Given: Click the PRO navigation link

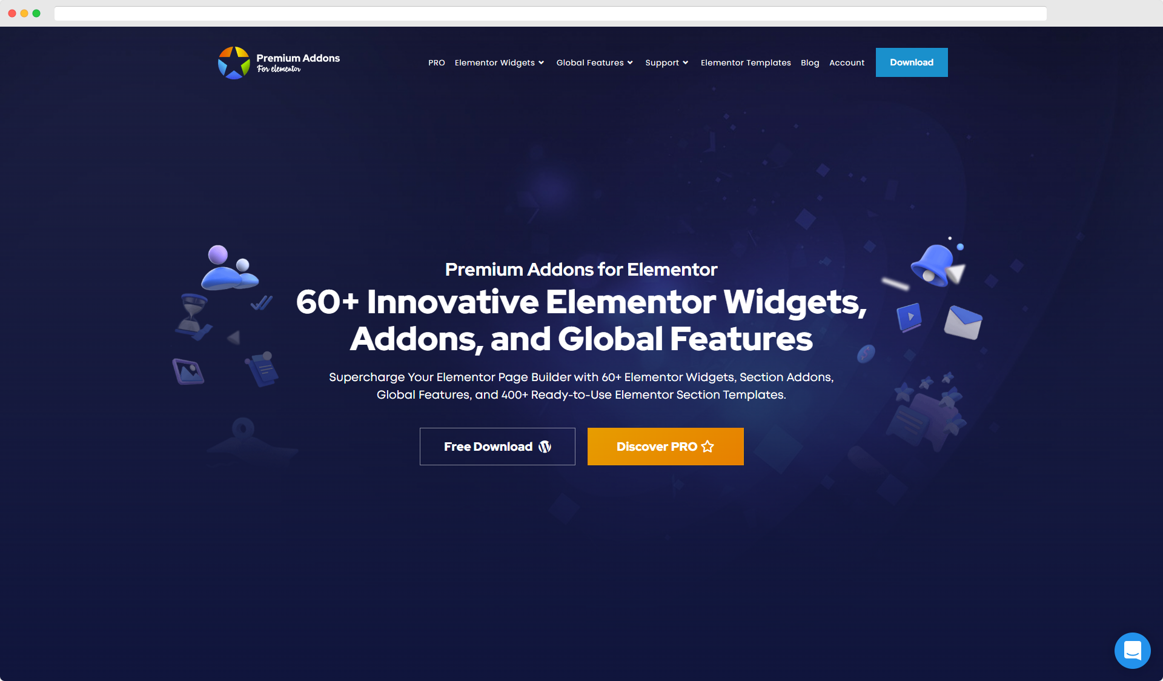Looking at the screenshot, I should pos(437,62).
